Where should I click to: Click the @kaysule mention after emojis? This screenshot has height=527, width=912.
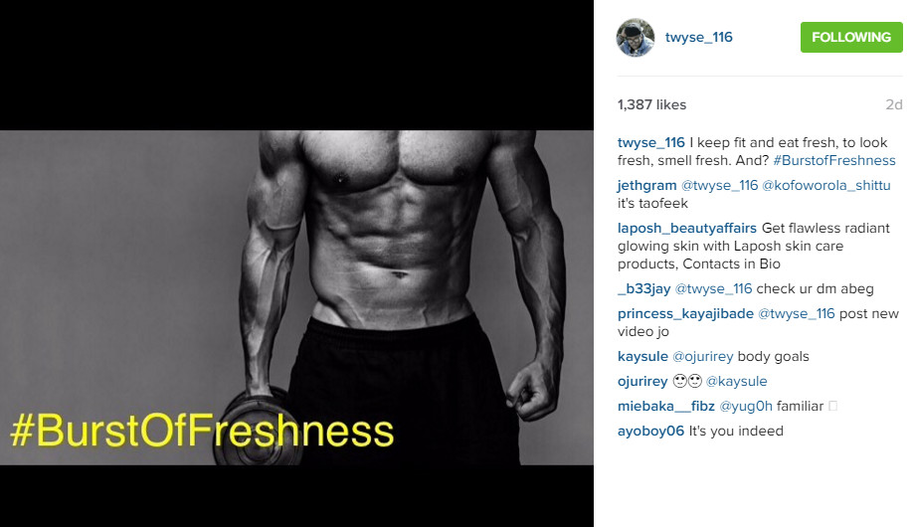point(736,382)
